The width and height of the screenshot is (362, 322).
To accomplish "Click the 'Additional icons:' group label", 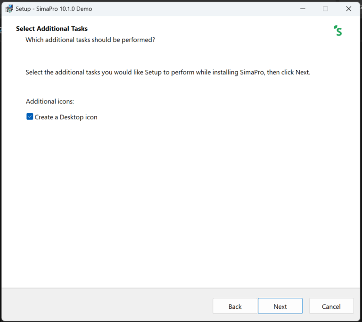I will (50, 101).
